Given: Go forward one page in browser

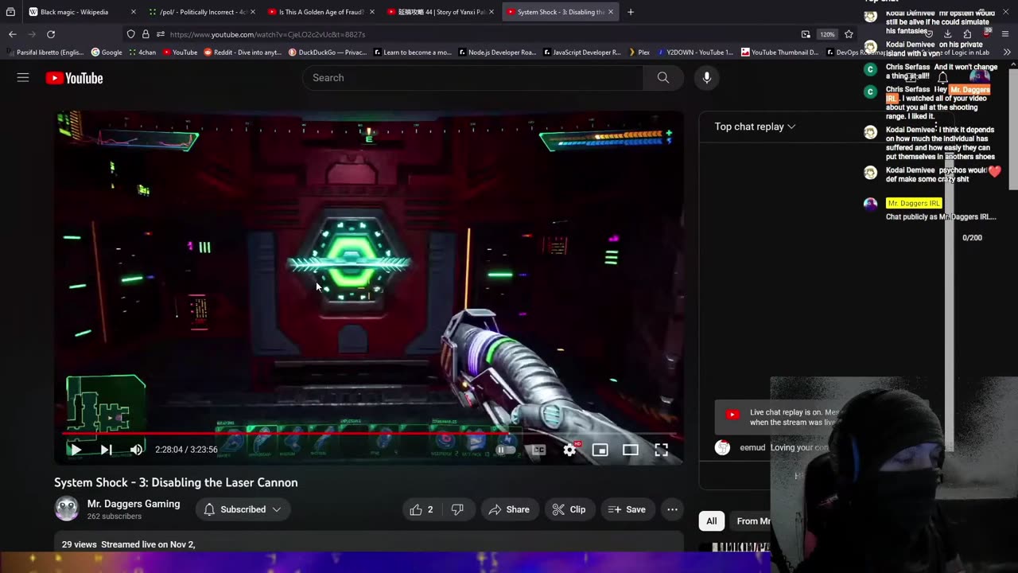Looking at the screenshot, I should click(x=31, y=34).
